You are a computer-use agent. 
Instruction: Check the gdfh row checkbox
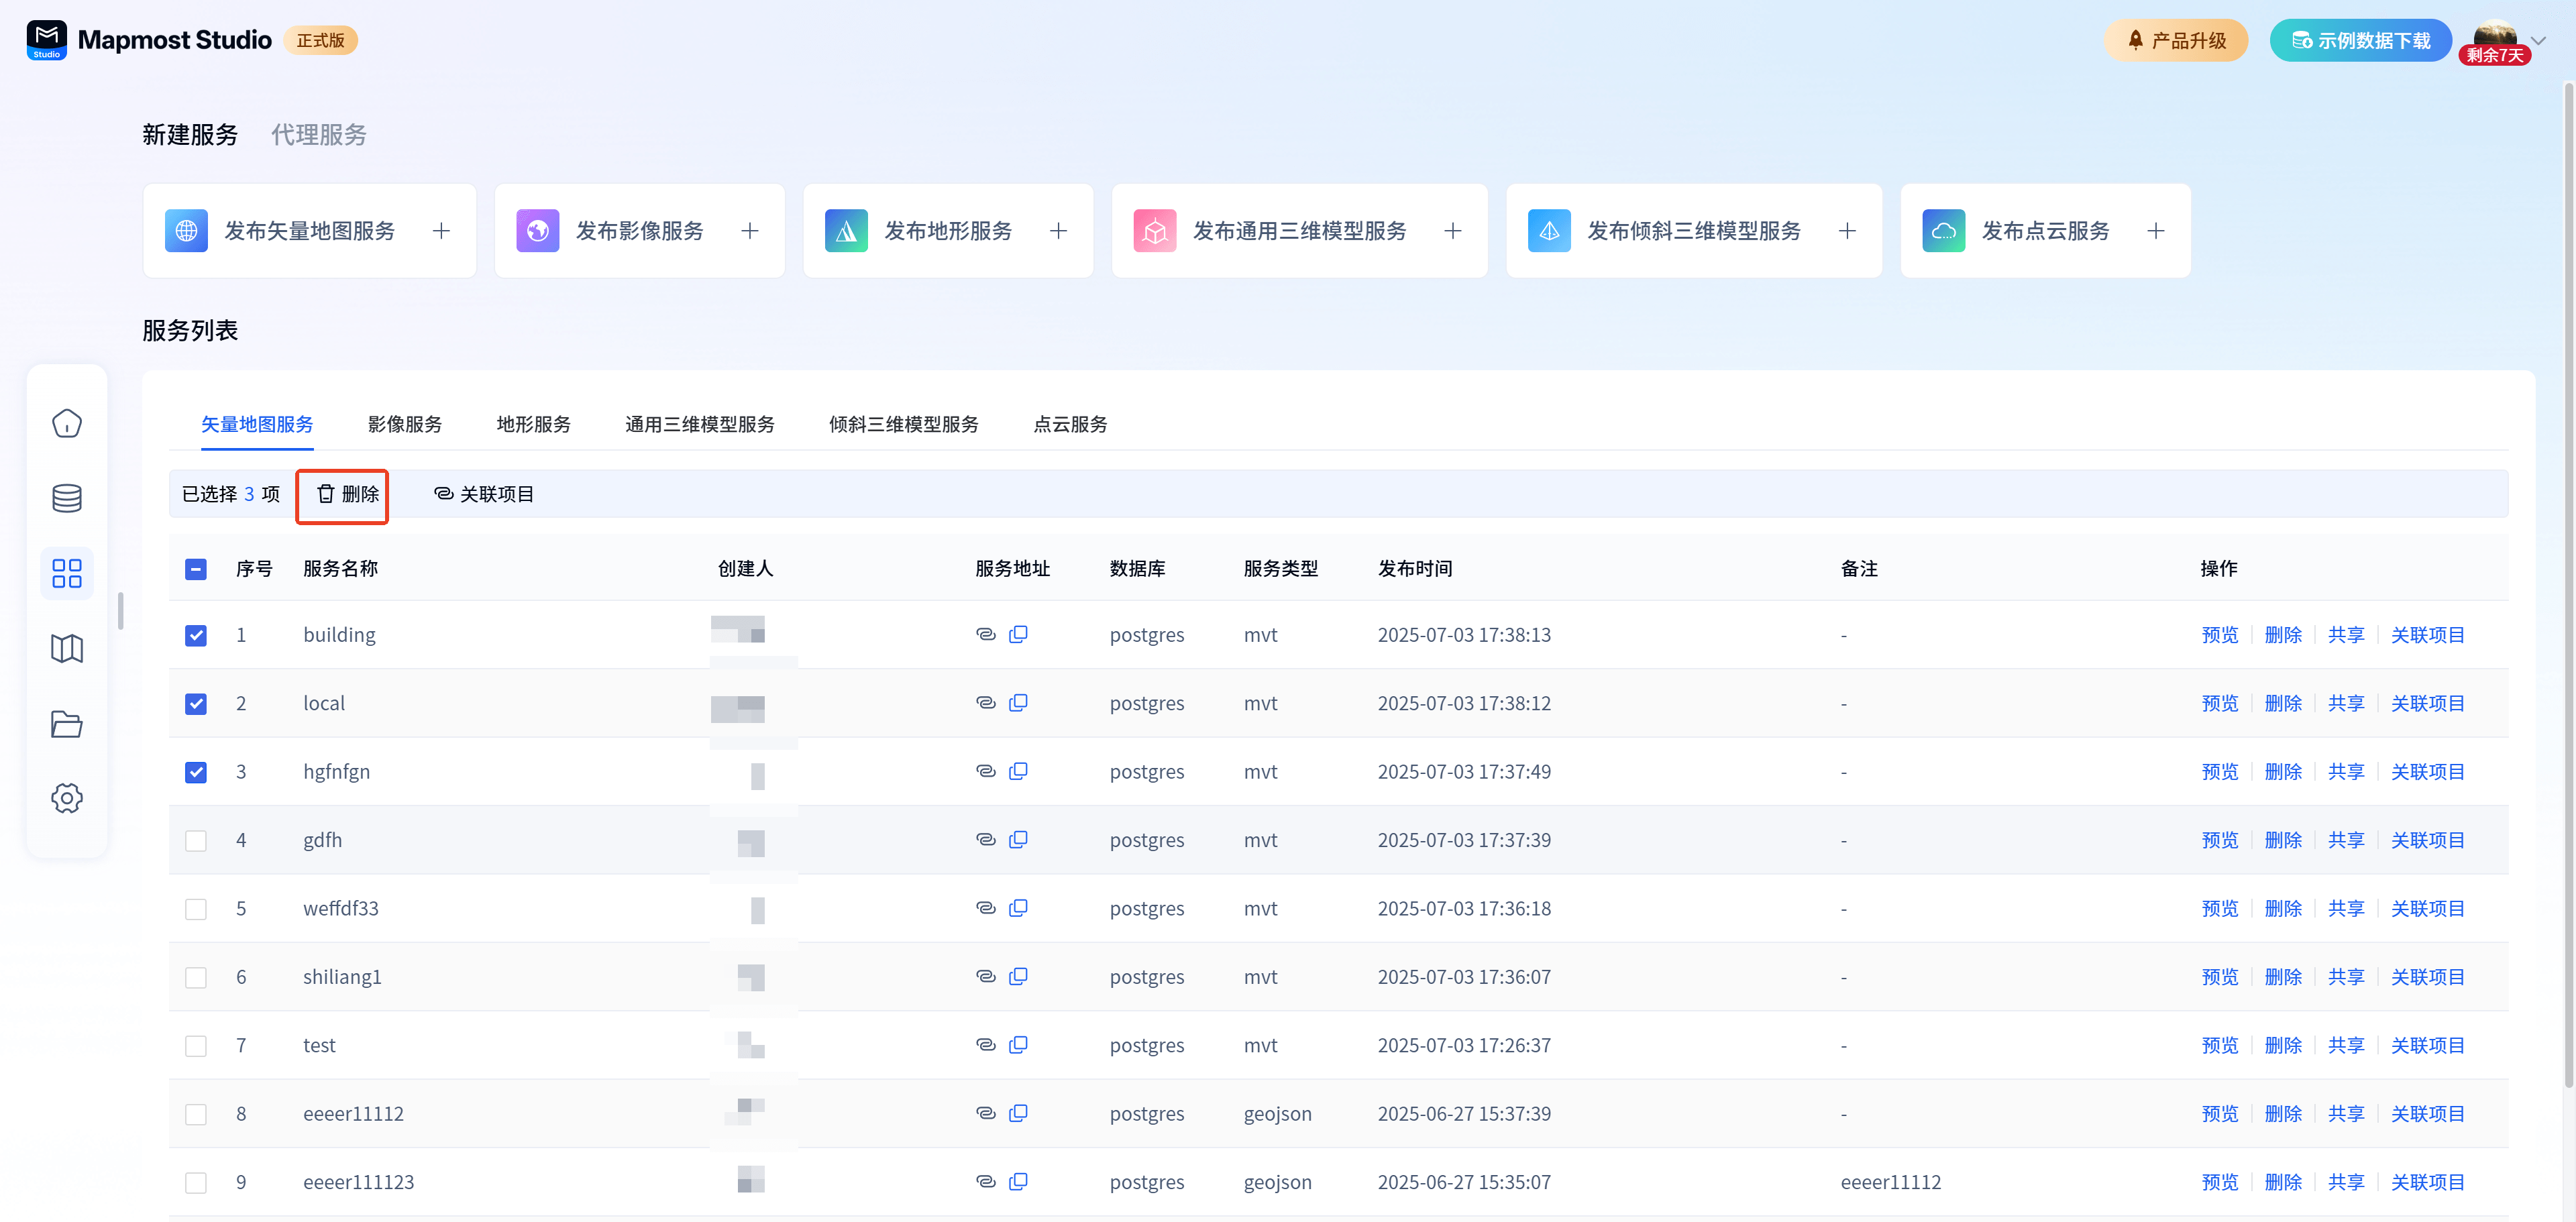[196, 840]
